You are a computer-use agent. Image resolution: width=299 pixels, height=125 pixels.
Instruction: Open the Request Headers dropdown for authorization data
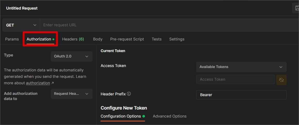(72, 94)
